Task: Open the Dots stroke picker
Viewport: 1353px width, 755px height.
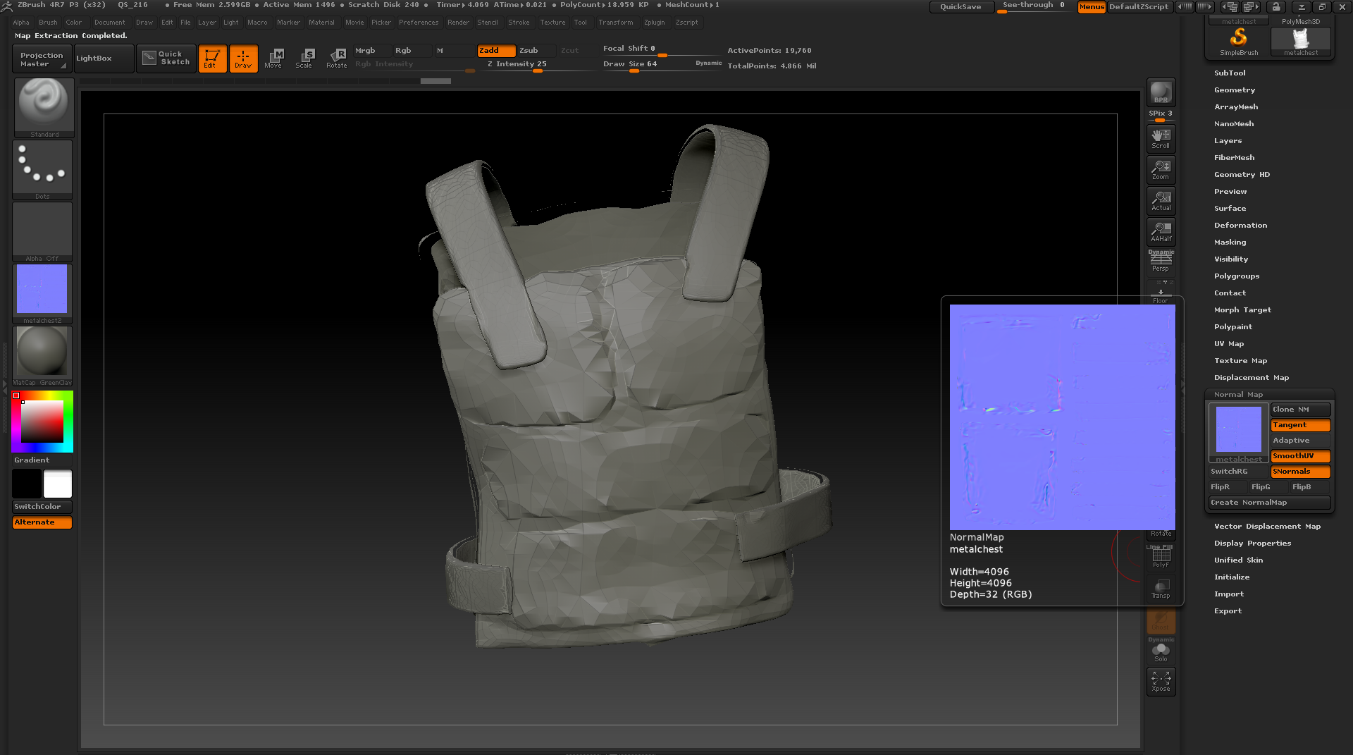Action: [42, 170]
